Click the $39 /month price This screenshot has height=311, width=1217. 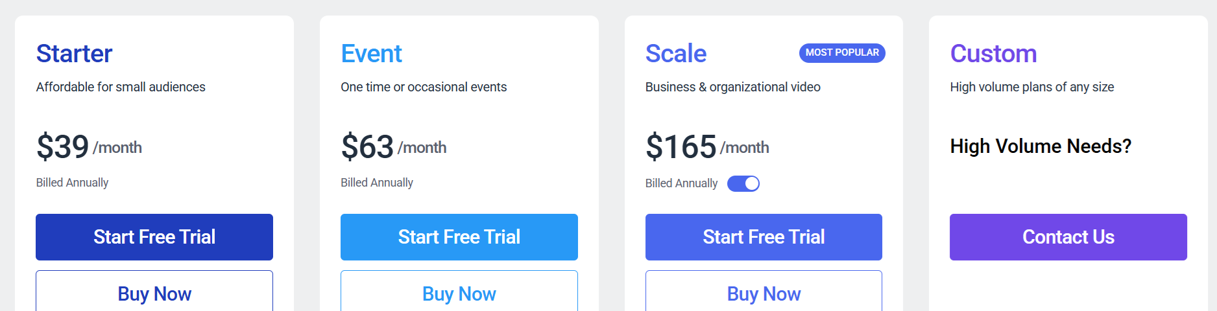pyautogui.click(x=89, y=147)
